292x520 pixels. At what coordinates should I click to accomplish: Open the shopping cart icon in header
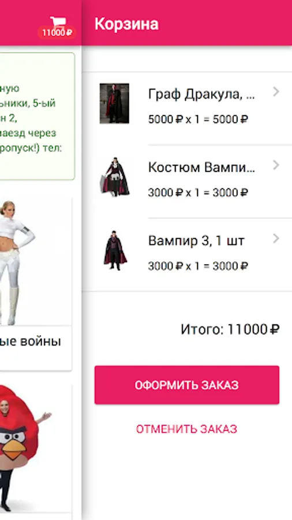(x=58, y=21)
